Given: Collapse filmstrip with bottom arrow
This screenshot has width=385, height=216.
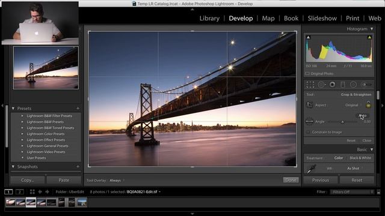Looking at the screenshot, I should coord(192,214).
